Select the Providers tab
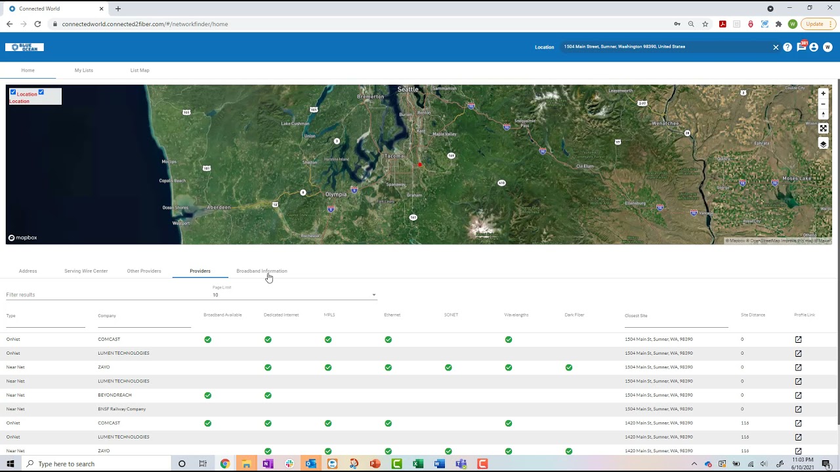The width and height of the screenshot is (840, 472). [x=200, y=271]
